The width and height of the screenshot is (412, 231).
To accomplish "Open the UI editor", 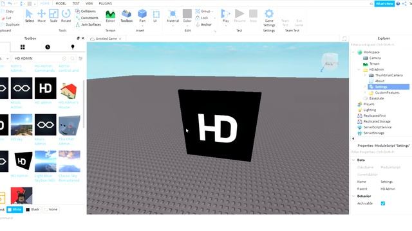I will [x=156, y=16].
